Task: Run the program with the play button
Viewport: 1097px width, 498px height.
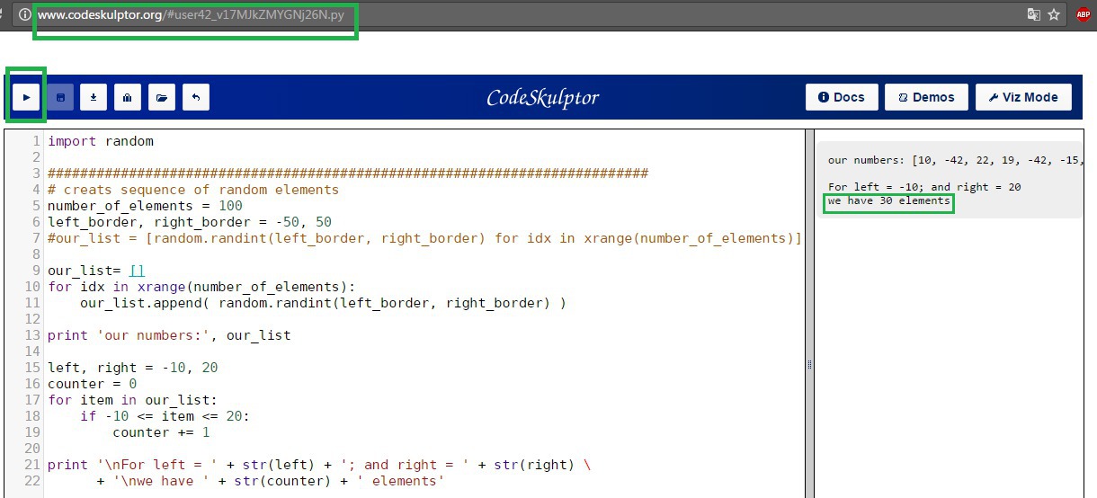Action: click(27, 97)
